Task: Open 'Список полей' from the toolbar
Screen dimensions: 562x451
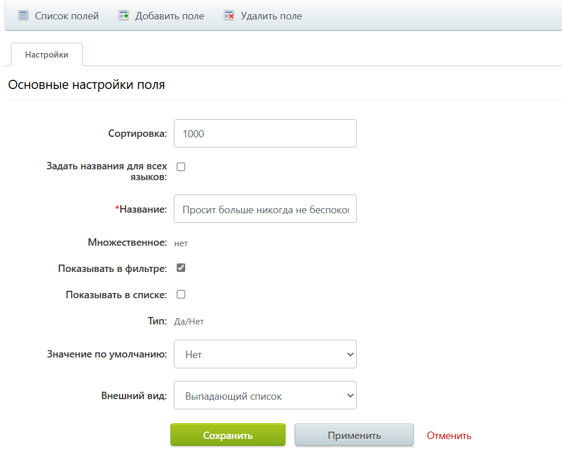Action: tap(64, 15)
